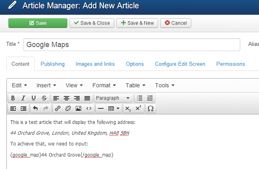Toggle bold formatting in the editor
Viewport: 259px width, 169px height.
[x=13, y=98]
